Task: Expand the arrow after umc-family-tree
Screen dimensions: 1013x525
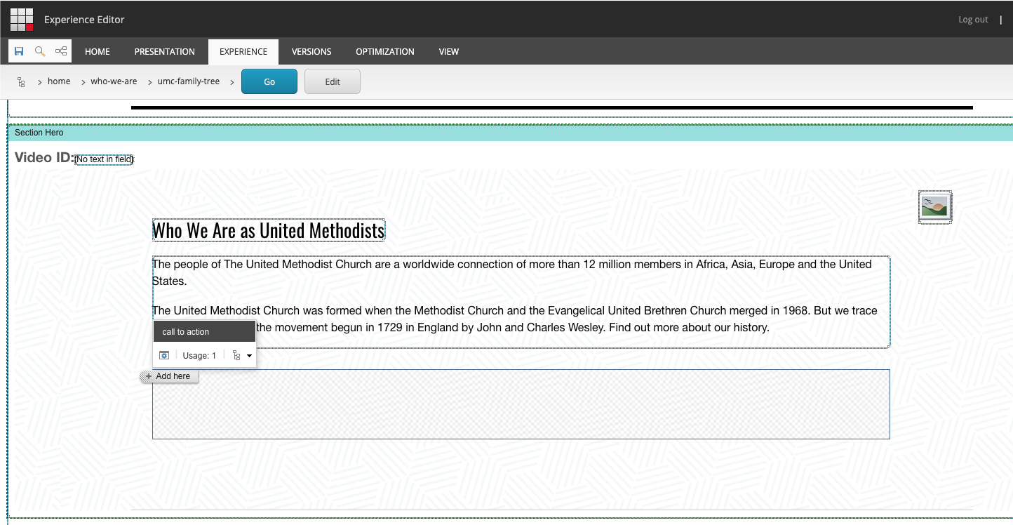Action: [232, 82]
